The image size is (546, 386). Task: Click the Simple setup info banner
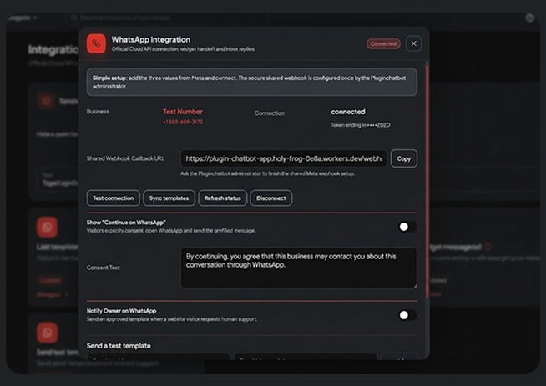point(252,82)
